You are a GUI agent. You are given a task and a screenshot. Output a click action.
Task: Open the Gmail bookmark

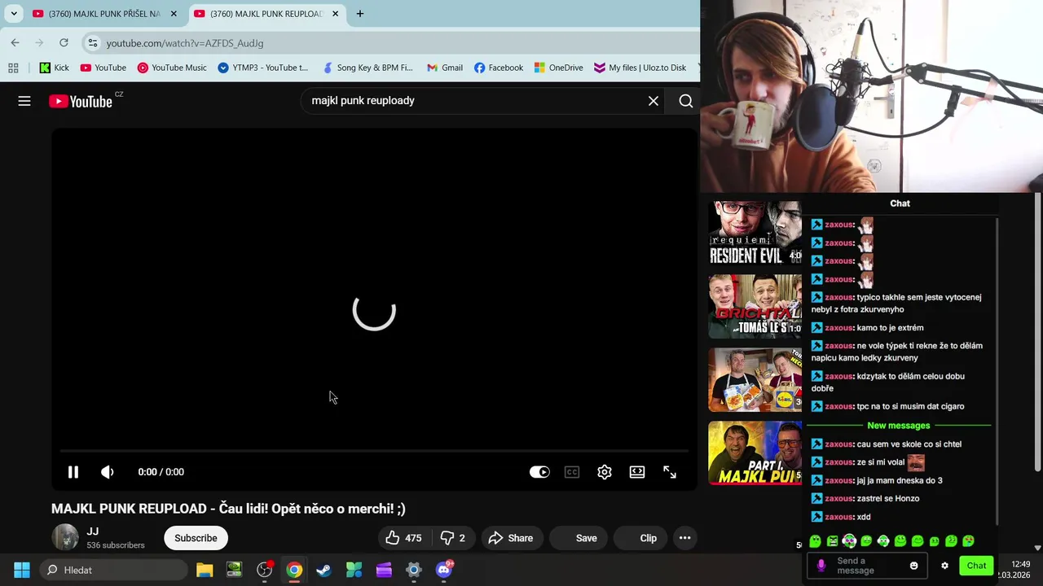click(444, 68)
